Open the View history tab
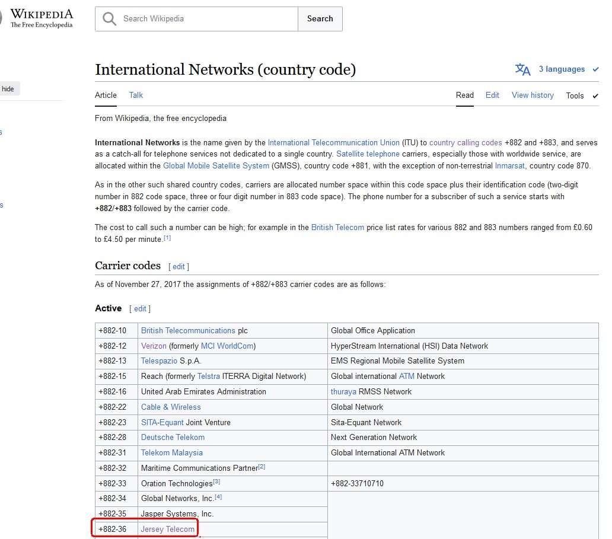 coord(533,95)
